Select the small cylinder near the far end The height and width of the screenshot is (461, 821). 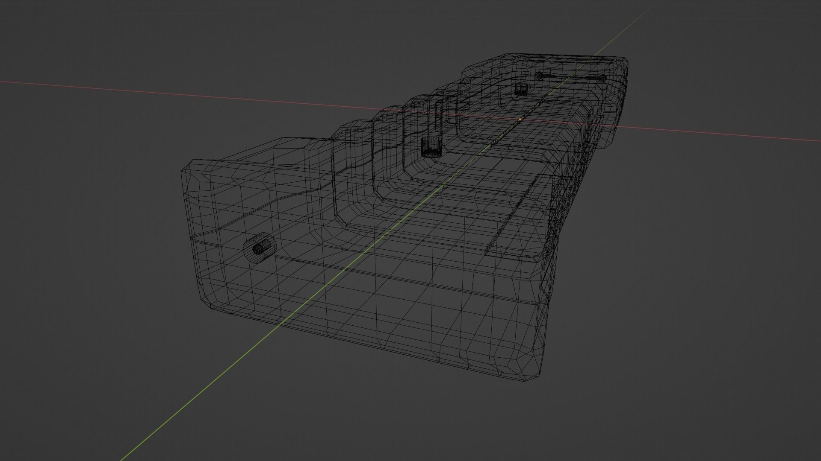pyautogui.click(x=521, y=89)
